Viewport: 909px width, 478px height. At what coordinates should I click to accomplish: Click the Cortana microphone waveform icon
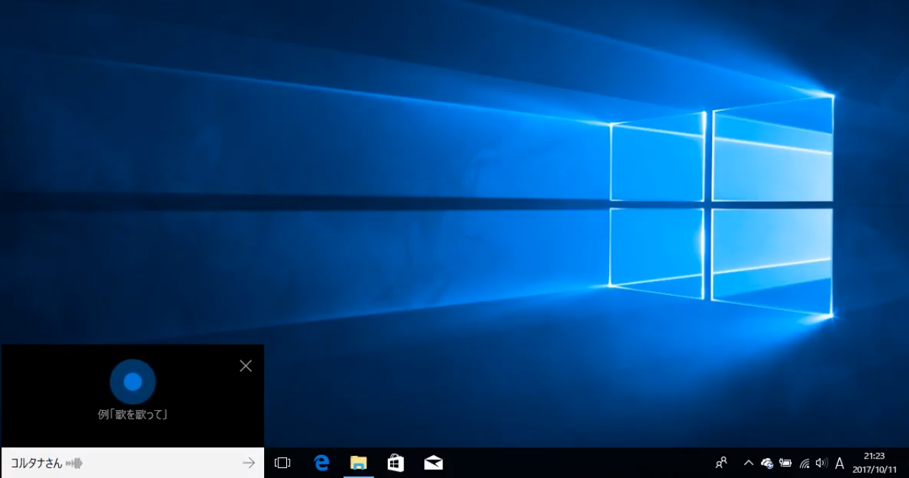tap(74, 464)
